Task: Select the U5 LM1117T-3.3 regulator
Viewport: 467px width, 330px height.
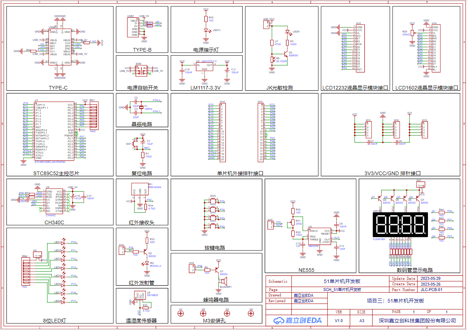Action: pyautogui.click(x=204, y=67)
